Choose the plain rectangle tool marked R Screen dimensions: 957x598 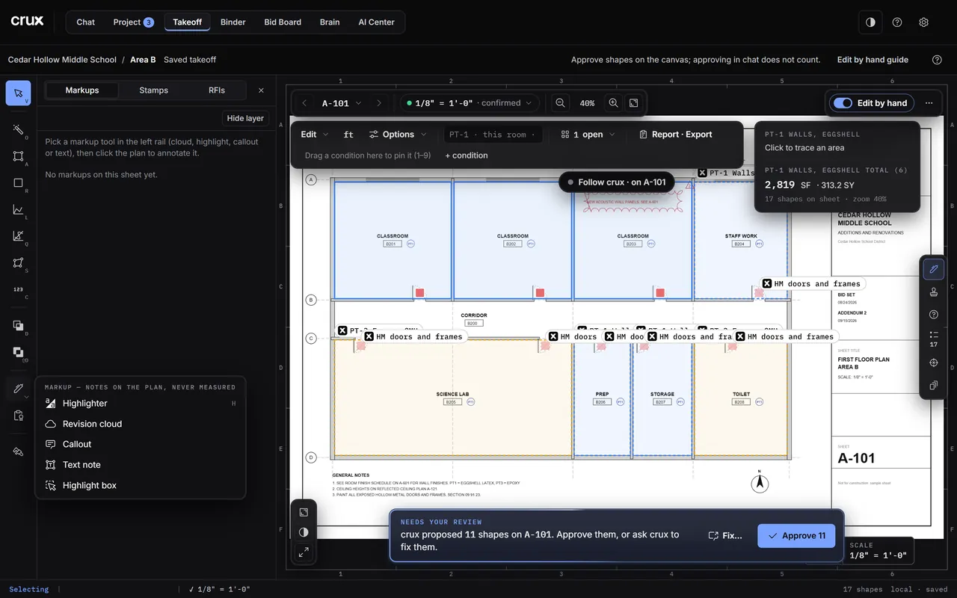point(18,183)
